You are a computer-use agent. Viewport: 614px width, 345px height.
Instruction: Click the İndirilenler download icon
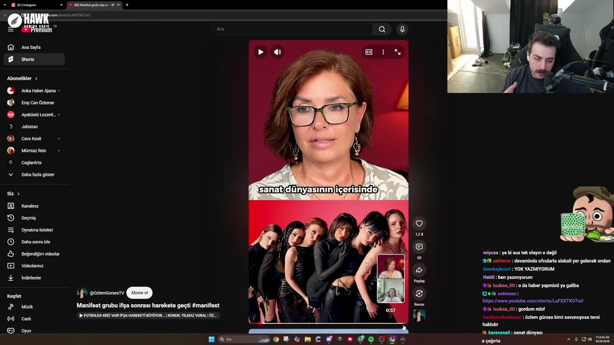click(11, 278)
